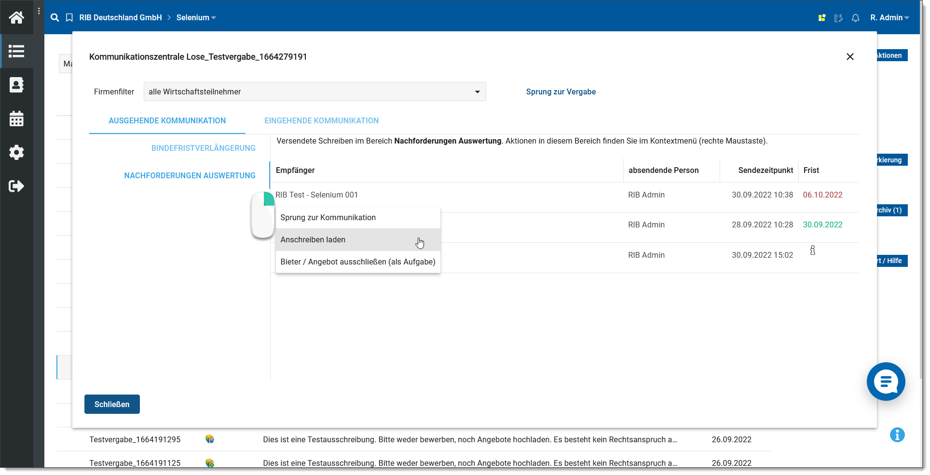Open the flag notes icon in header

838,18
